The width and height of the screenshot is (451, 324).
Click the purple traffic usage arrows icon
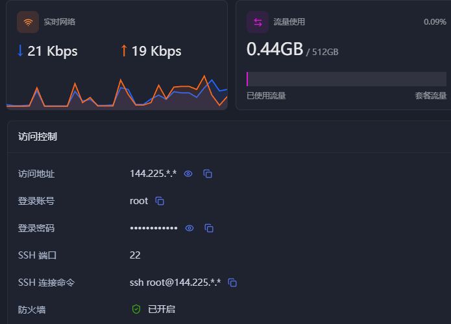(x=258, y=22)
